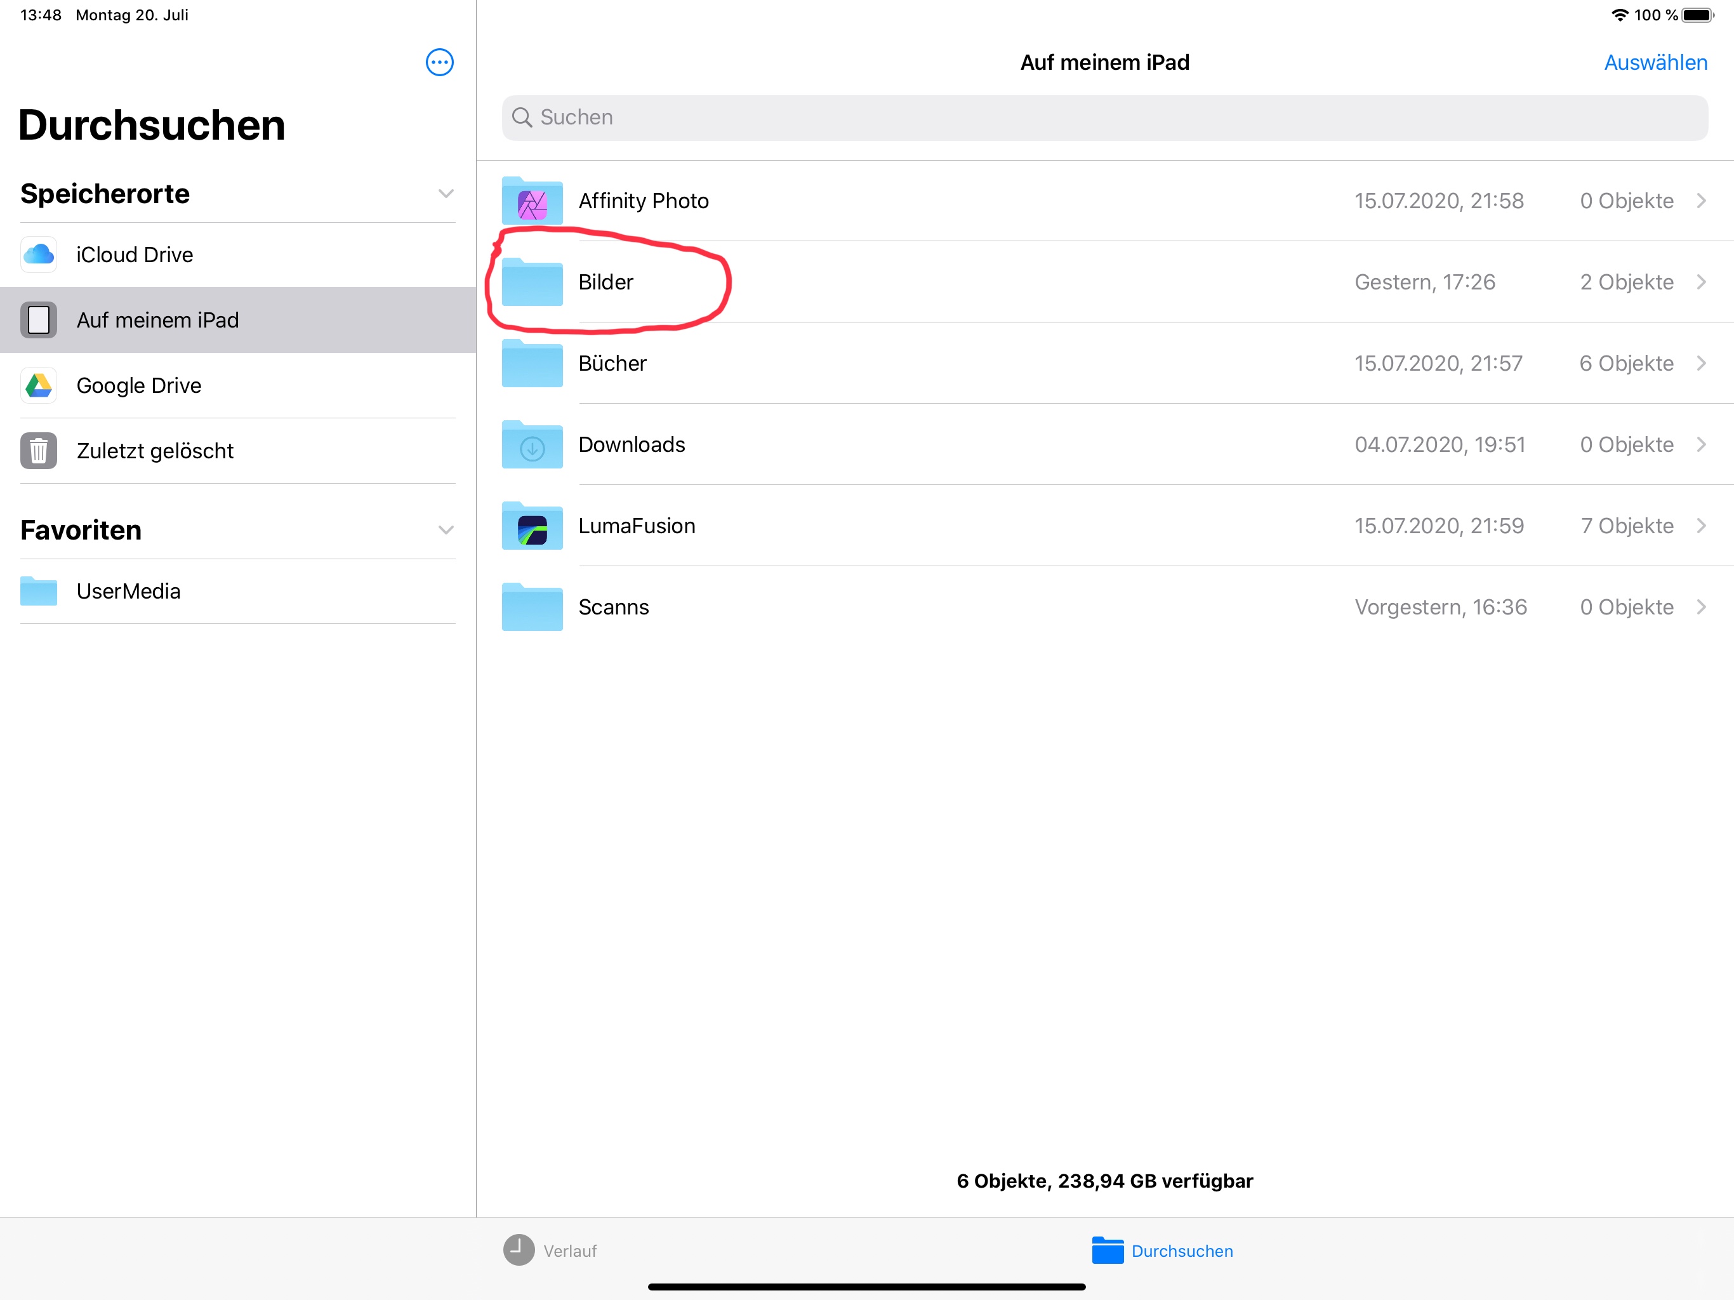The height and width of the screenshot is (1300, 1734).
Task: Click the Suchen search field
Action: click(x=1104, y=117)
